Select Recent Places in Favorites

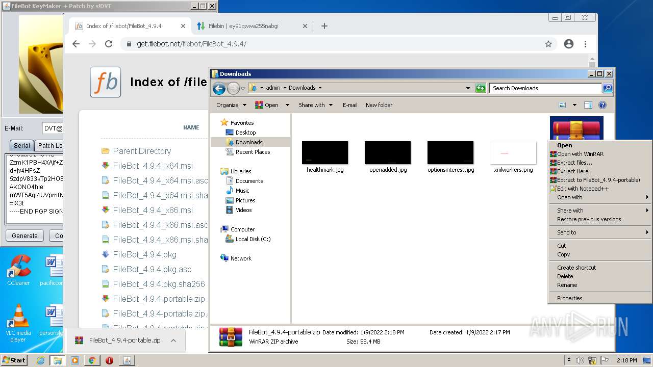click(x=253, y=152)
